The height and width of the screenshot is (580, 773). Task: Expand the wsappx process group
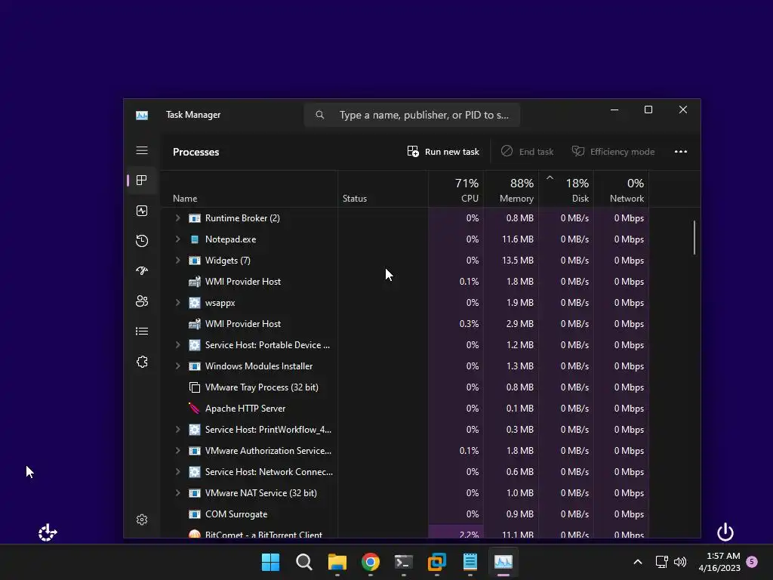178,302
